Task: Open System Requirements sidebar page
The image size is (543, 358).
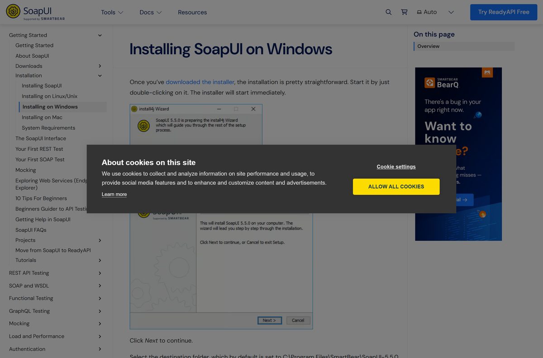Action: point(48,128)
